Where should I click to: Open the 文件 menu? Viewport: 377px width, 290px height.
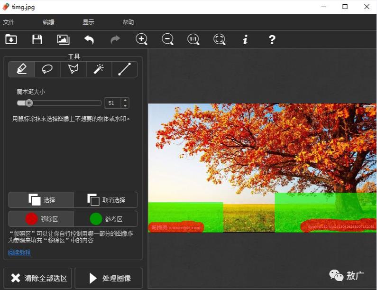point(9,22)
